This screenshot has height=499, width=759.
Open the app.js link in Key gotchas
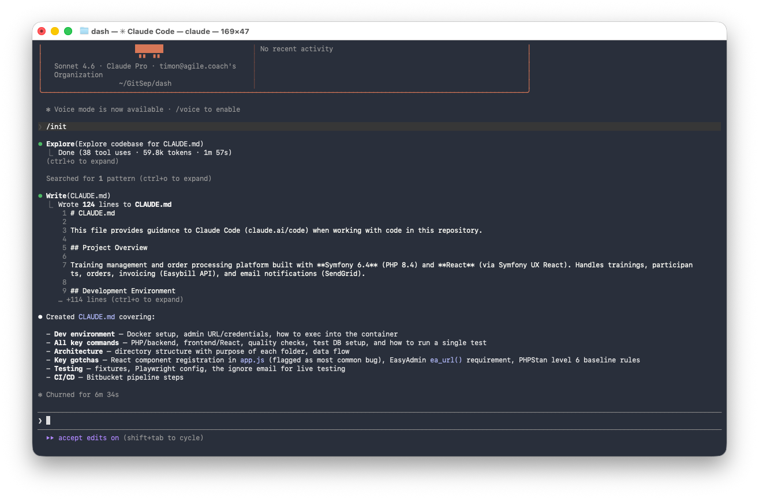[x=252, y=360]
